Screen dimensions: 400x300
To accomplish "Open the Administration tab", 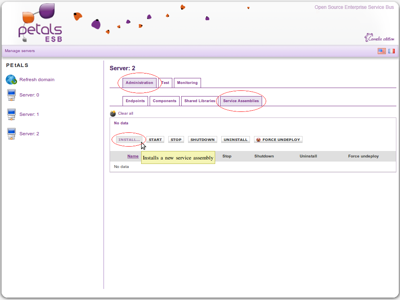I will pos(139,83).
